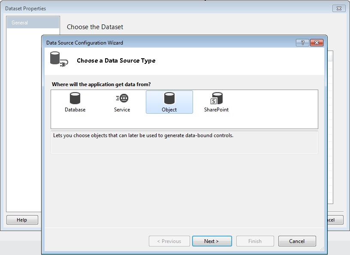Close the Dataset Properties window
This screenshot has width=350, height=255.
(x=339, y=9)
